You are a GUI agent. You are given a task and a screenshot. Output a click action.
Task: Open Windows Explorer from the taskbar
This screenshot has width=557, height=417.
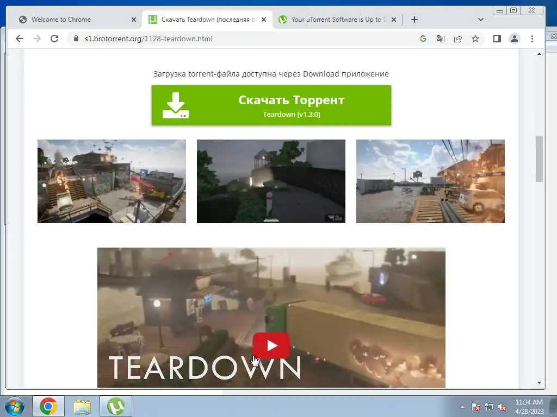(x=82, y=406)
